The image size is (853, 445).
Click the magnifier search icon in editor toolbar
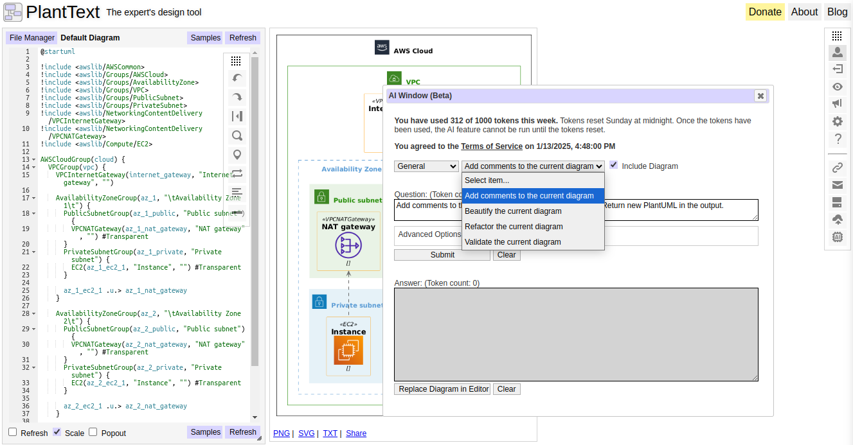point(237,135)
